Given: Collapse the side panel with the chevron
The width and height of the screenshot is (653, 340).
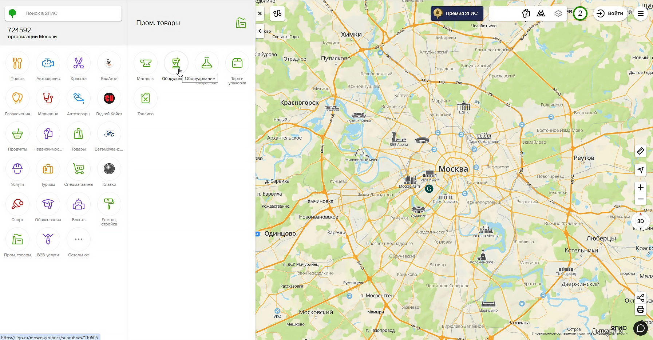Looking at the screenshot, I should point(260,31).
